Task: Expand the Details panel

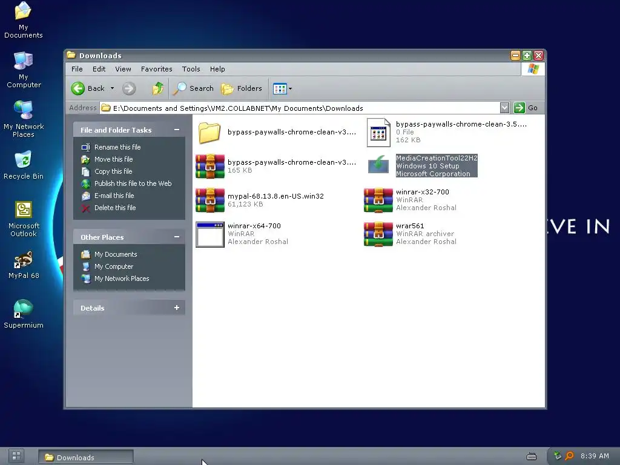Action: tap(177, 308)
